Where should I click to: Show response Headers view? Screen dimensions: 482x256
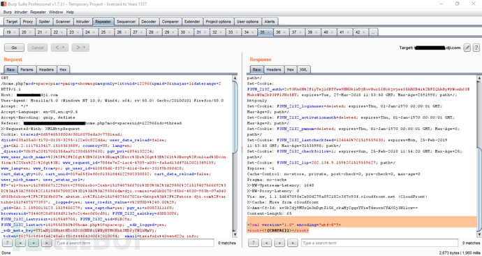[x=274, y=69]
